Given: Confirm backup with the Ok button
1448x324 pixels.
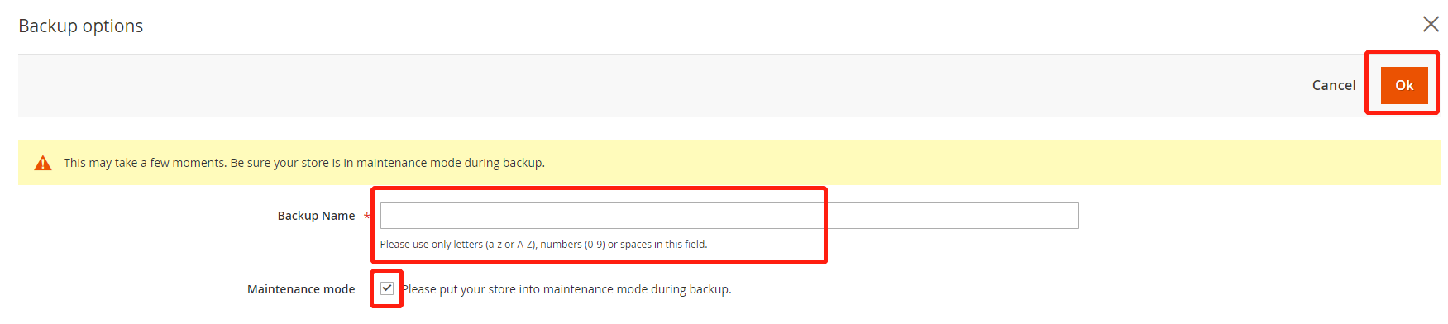Looking at the screenshot, I should click(x=1404, y=85).
